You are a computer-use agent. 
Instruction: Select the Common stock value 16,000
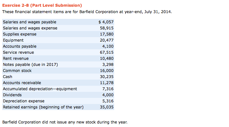[107, 71]
